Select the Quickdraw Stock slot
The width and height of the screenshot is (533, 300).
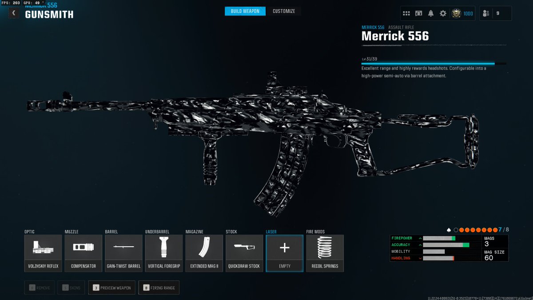[244, 253]
